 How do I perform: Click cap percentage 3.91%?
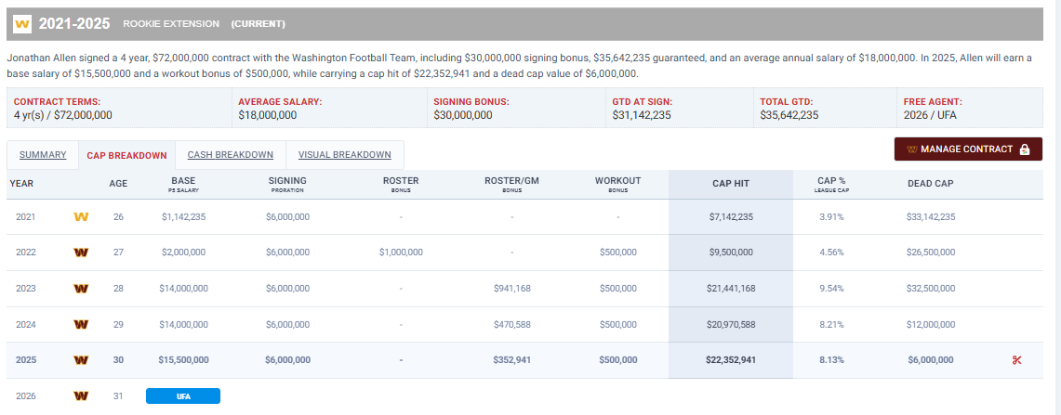click(x=831, y=217)
